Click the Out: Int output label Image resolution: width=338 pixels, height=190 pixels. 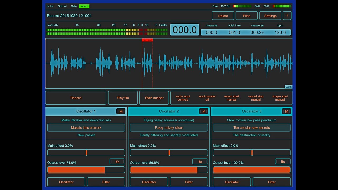[62, 6]
